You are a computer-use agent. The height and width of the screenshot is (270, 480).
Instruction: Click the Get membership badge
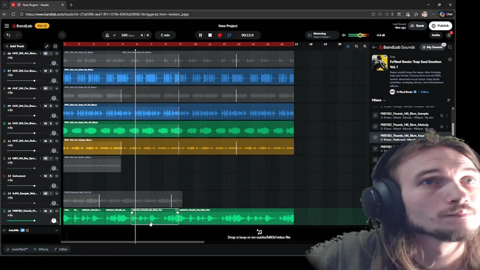click(42, 26)
